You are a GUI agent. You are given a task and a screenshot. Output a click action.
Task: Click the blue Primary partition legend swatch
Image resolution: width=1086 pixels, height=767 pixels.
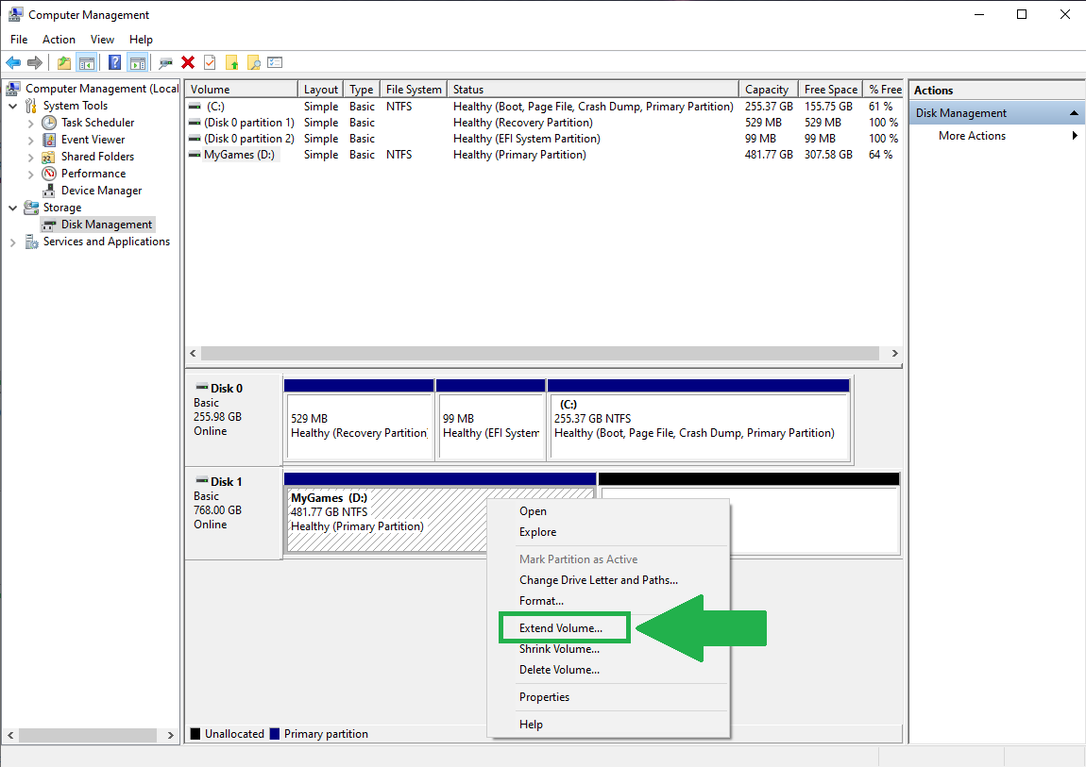coord(275,734)
